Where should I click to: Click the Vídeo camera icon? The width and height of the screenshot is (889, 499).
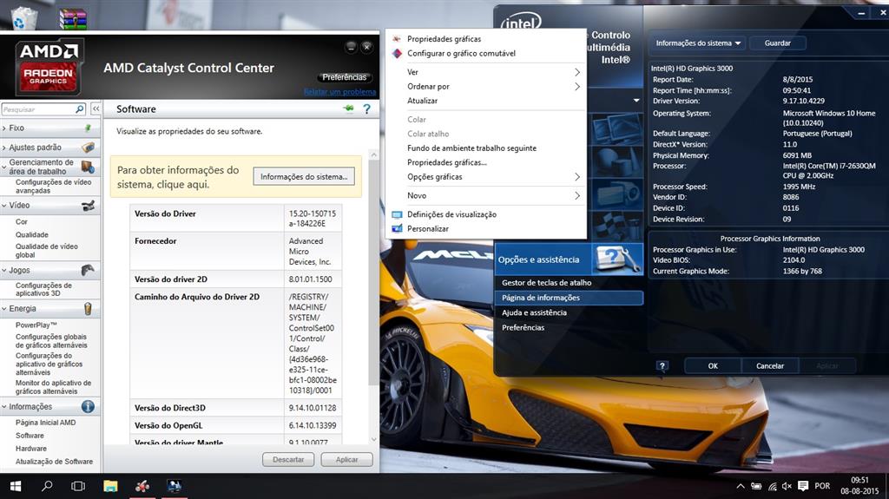(x=88, y=206)
